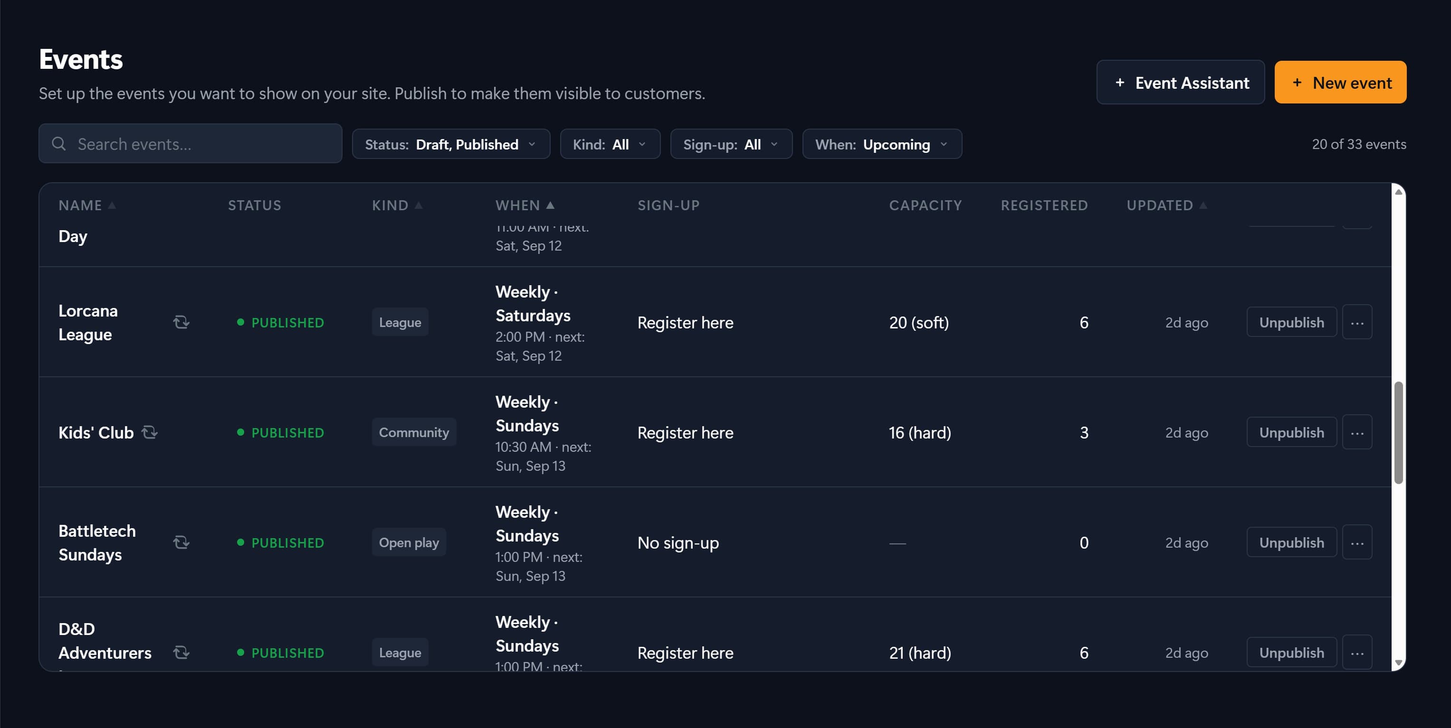Click the recurring icon next to Lorcana League
The width and height of the screenshot is (1451, 728).
[x=181, y=322]
